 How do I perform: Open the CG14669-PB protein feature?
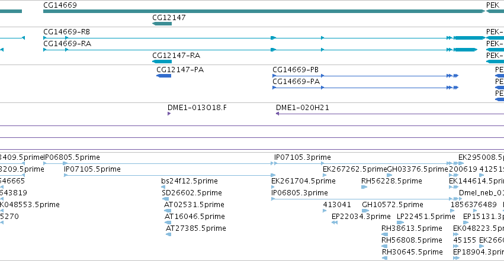365,76
